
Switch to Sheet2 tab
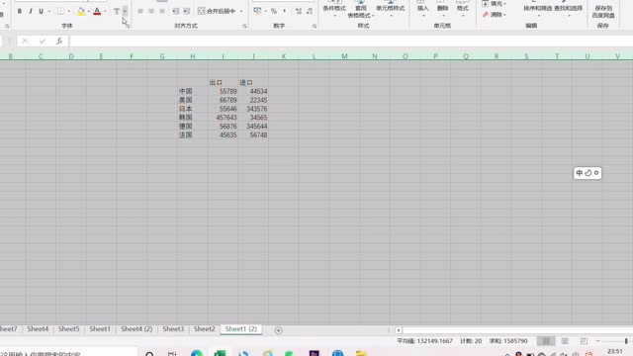click(x=205, y=329)
